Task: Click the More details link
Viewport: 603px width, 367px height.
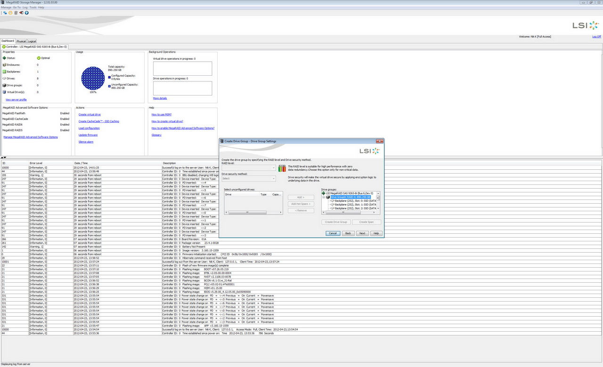Action: click(160, 98)
